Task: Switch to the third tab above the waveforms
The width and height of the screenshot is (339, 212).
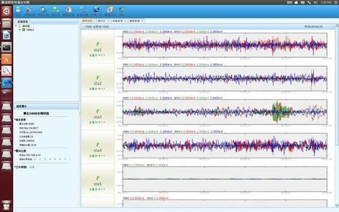Action: click(118, 20)
